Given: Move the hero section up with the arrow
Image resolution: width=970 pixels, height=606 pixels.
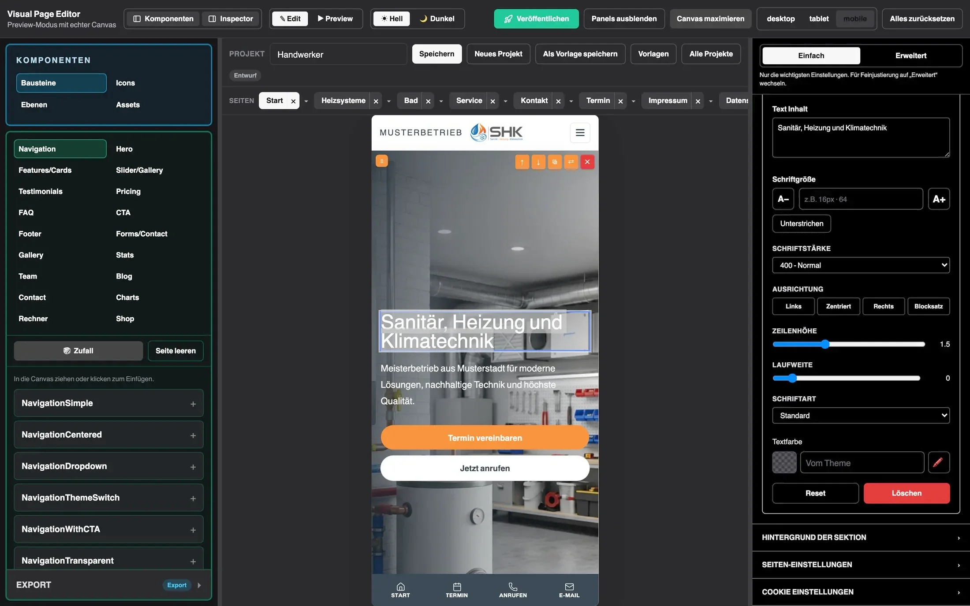Looking at the screenshot, I should [x=522, y=162].
